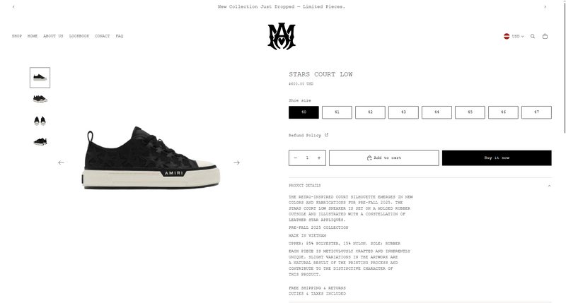Image resolution: width=566 pixels, height=303 pixels.
Task: View the top-down shoe pair thumbnail
Action: click(x=40, y=120)
